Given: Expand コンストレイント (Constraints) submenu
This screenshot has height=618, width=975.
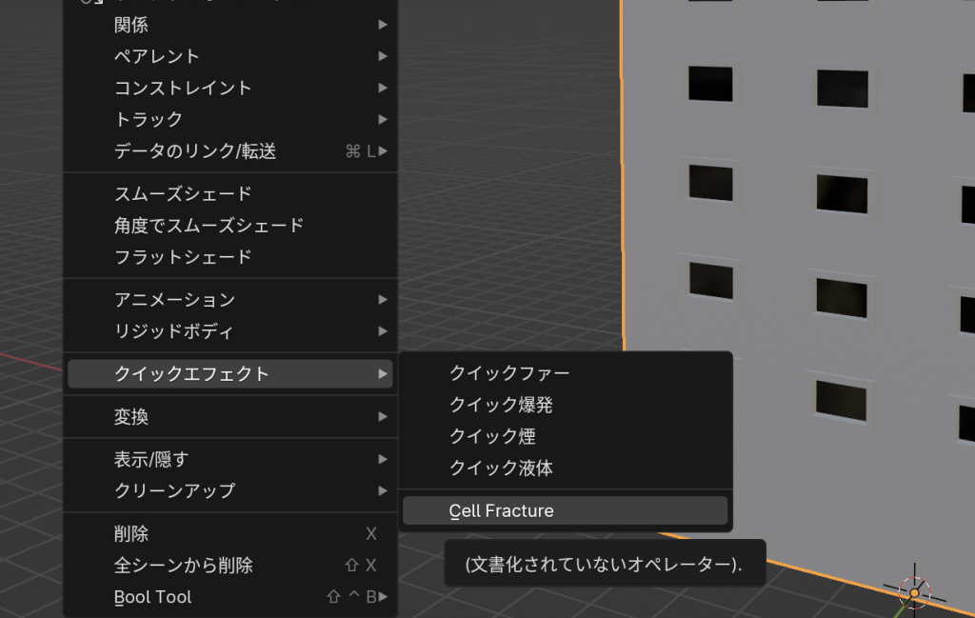Looking at the screenshot, I should 229,88.
